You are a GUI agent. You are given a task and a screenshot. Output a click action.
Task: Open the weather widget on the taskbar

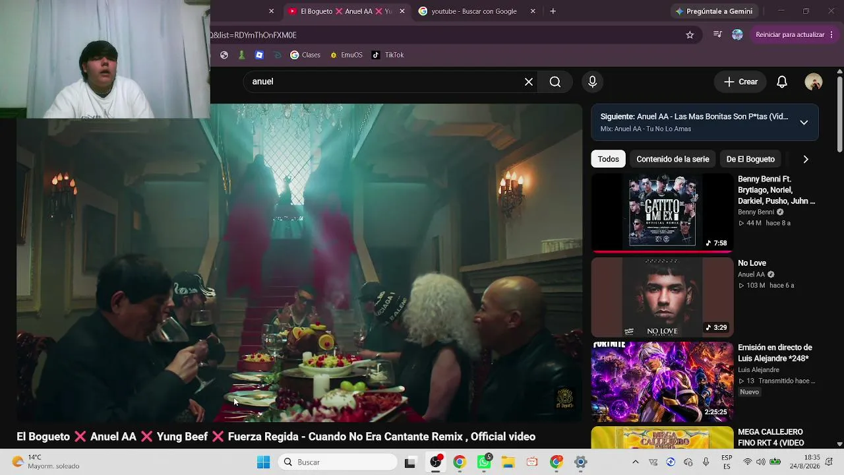(x=46, y=462)
